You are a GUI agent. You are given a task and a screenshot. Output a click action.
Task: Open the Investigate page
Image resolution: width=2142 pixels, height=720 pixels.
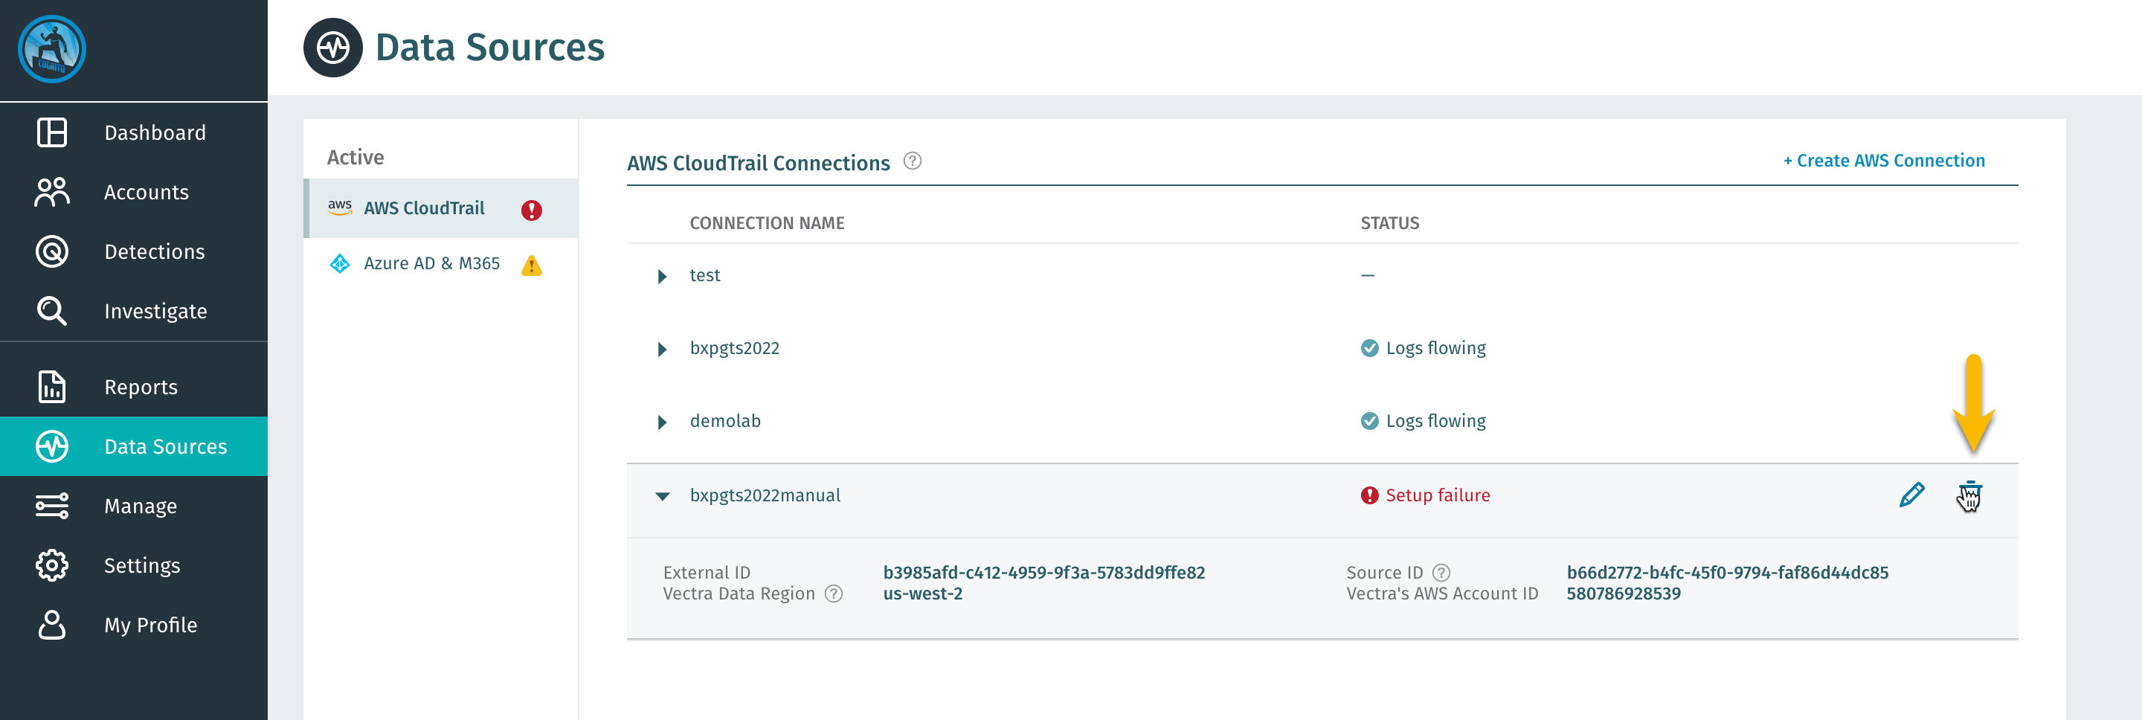(x=155, y=311)
